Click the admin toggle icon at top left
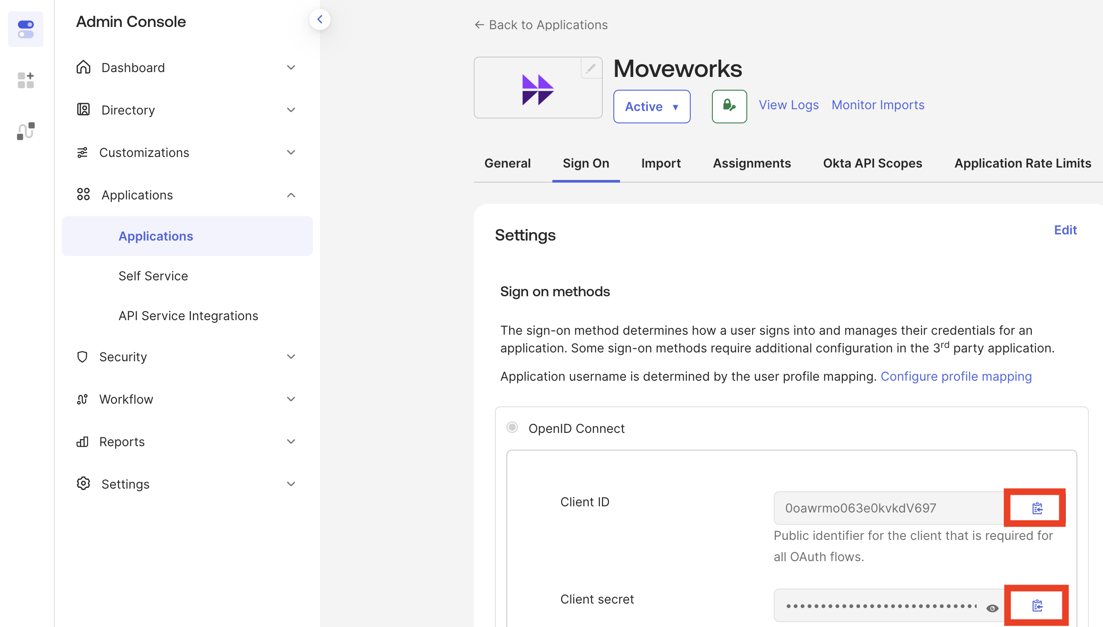The width and height of the screenshot is (1103, 627). [x=26, y=29]
